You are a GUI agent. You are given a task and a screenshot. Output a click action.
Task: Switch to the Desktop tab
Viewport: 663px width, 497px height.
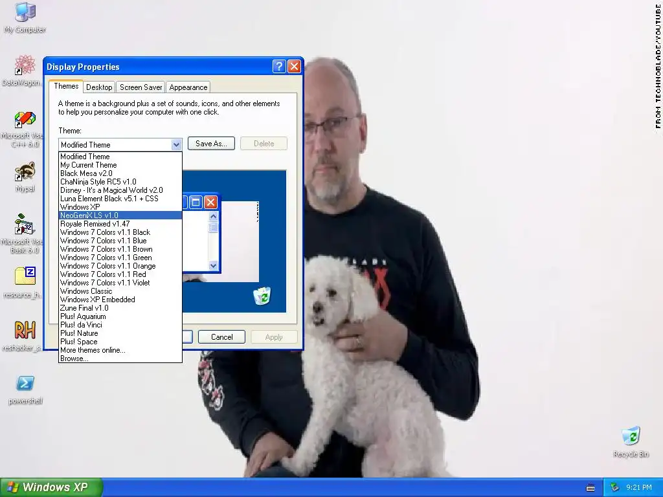[x=99, y=87]
